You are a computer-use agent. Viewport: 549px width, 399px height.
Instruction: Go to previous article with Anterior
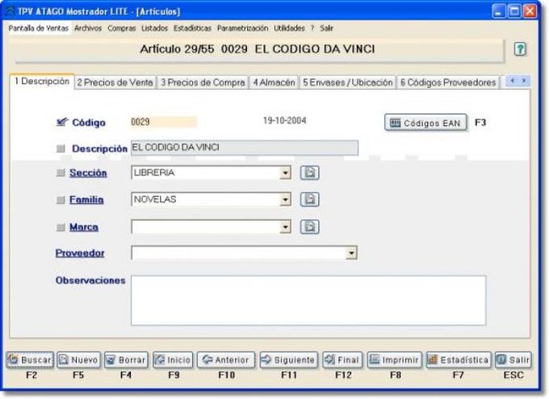click(x=226, y=359)
